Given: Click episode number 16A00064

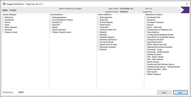Looking at the screenshot, I should point(124,12).
